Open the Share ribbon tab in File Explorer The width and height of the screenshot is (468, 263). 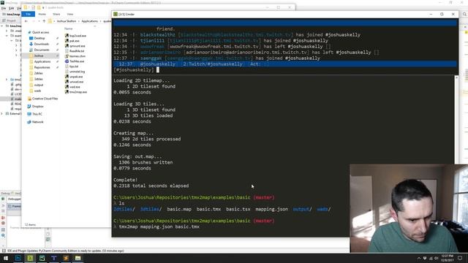[56, 14]
